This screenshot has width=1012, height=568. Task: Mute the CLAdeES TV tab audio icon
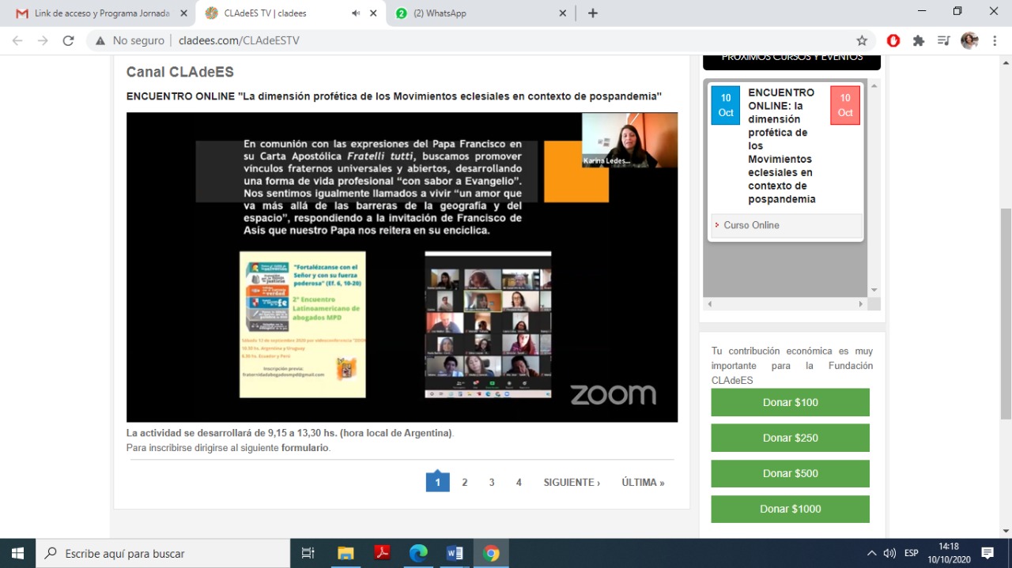(x=356, y=13)
